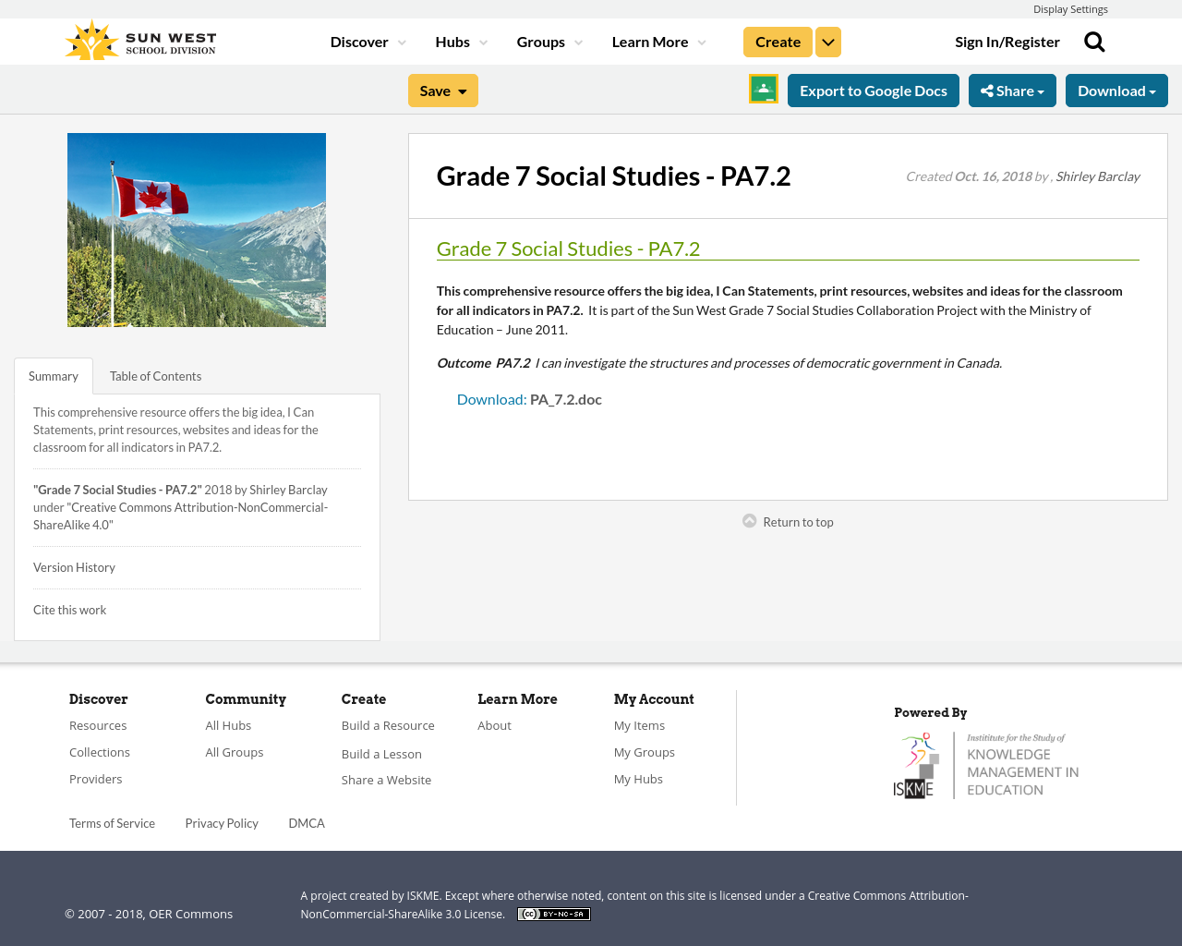The height and width of the screenshot is (946, 1182).
Task: Open Display Settings
Action: (x=1070, y=7)
